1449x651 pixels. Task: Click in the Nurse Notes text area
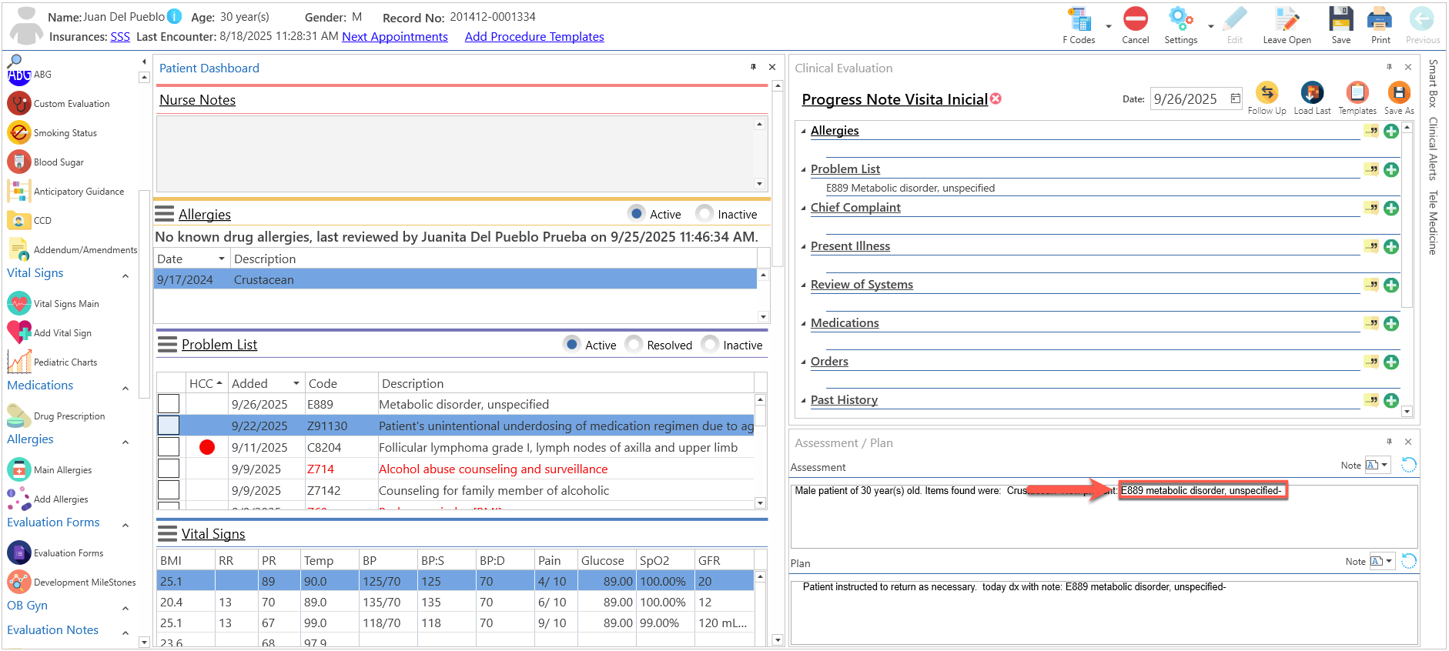(455, 153)
